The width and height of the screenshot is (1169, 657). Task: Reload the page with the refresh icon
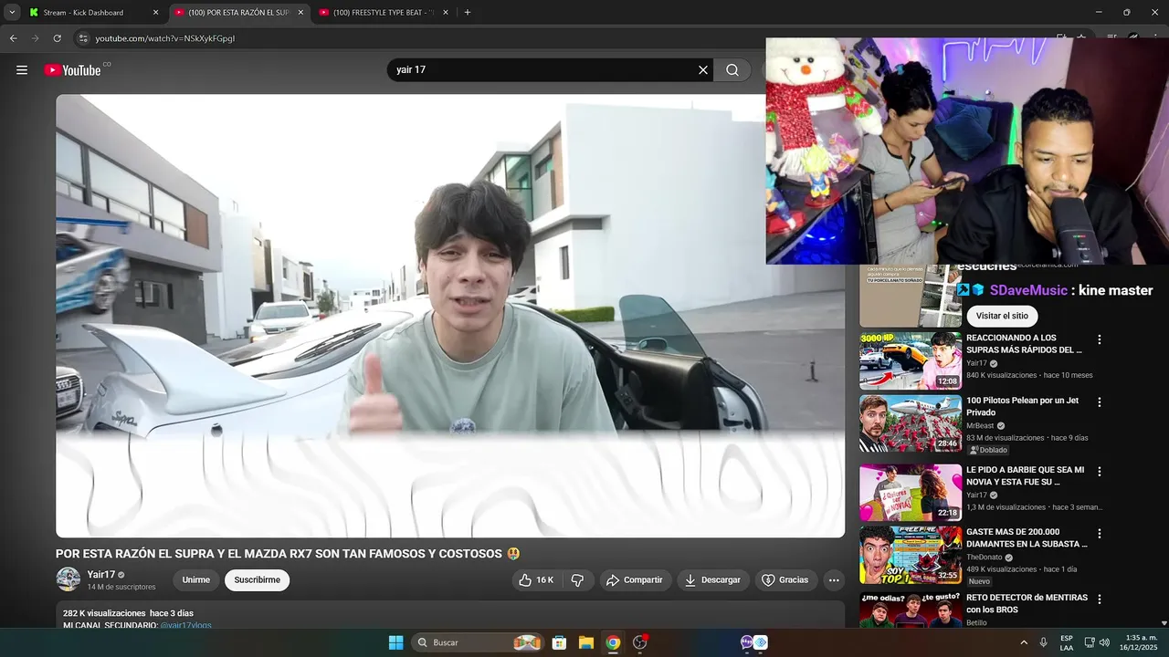coord(57,38)
